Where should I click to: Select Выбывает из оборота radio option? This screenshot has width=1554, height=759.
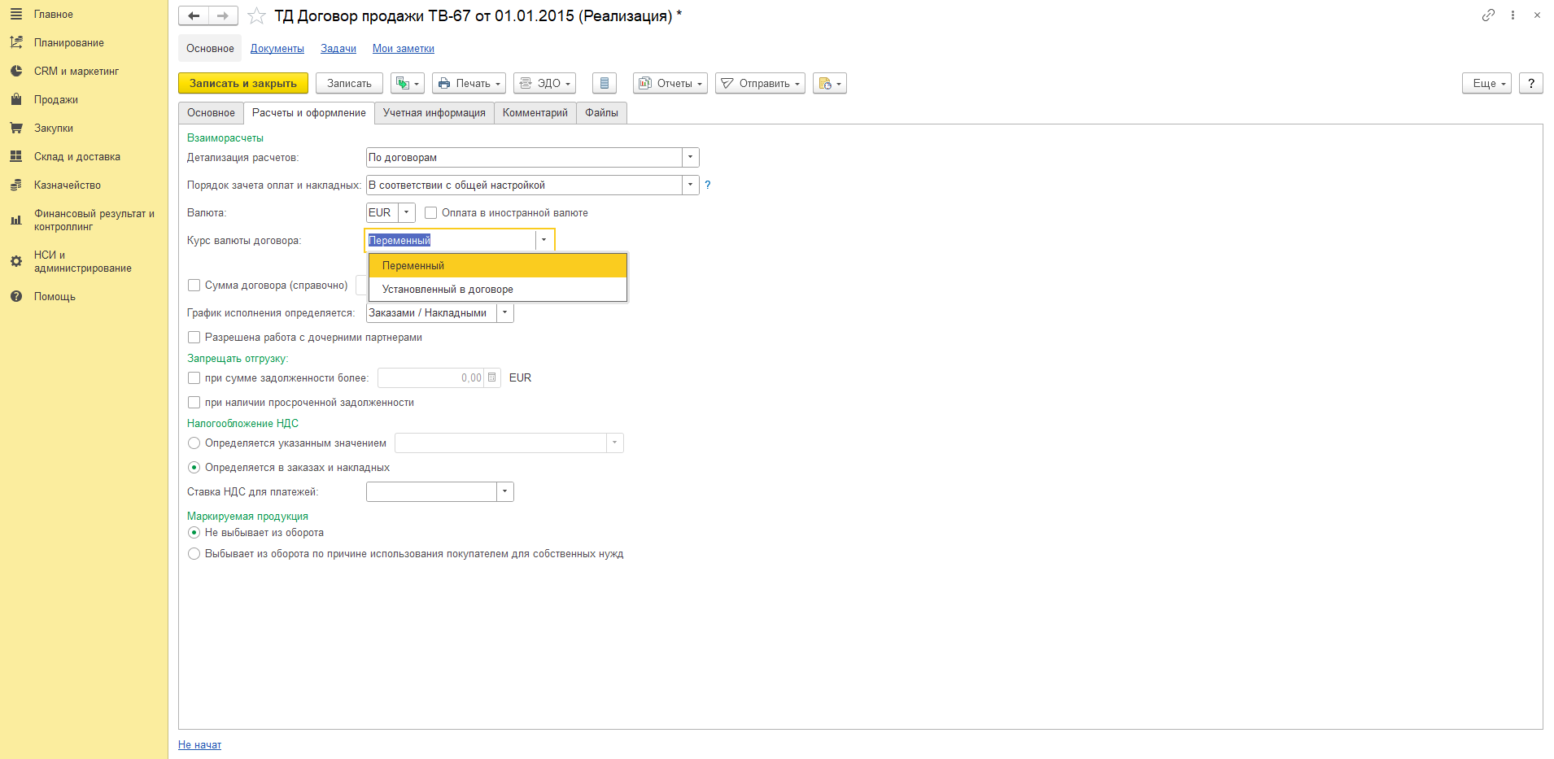(194, 554)
